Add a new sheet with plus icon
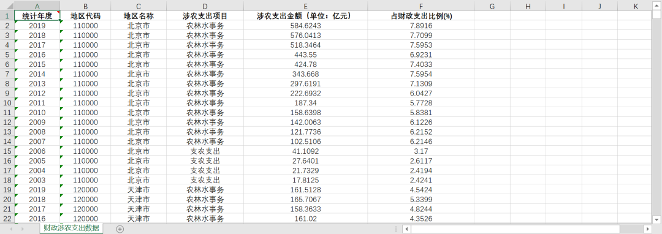The height and width of the screenshot is (234, 662). coord(120,229)
